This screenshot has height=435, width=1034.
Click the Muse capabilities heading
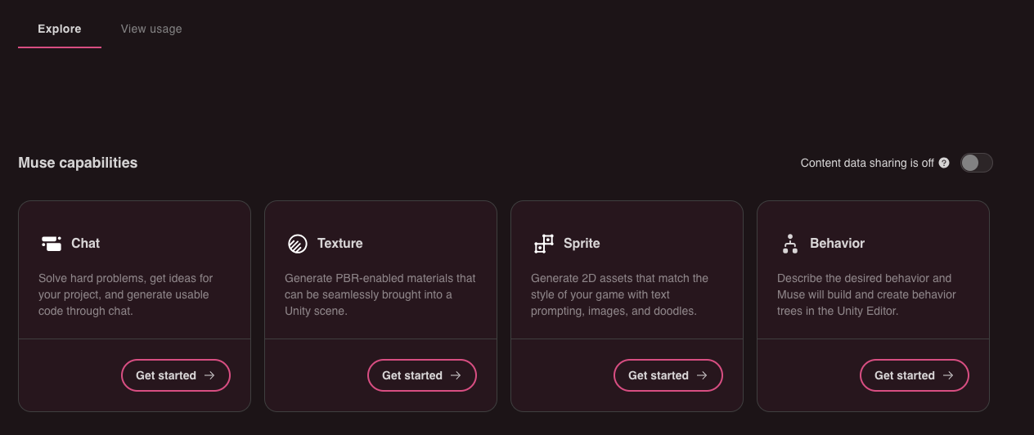[x=78, y=163]
